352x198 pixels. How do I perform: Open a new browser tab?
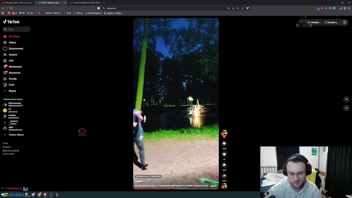click(104, 3)
